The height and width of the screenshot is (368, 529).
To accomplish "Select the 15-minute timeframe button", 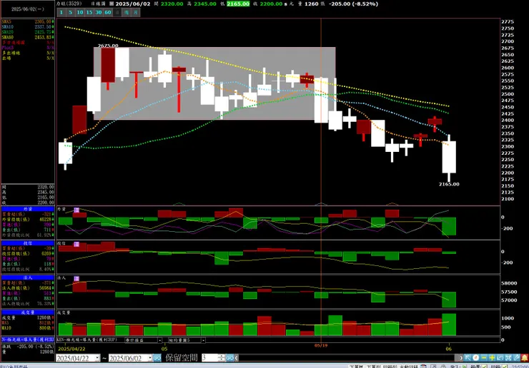I will tap(89, 12).
